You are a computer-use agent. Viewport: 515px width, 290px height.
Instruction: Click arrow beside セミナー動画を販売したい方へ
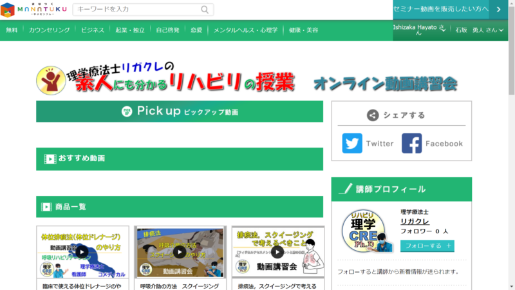pos(498,10)
